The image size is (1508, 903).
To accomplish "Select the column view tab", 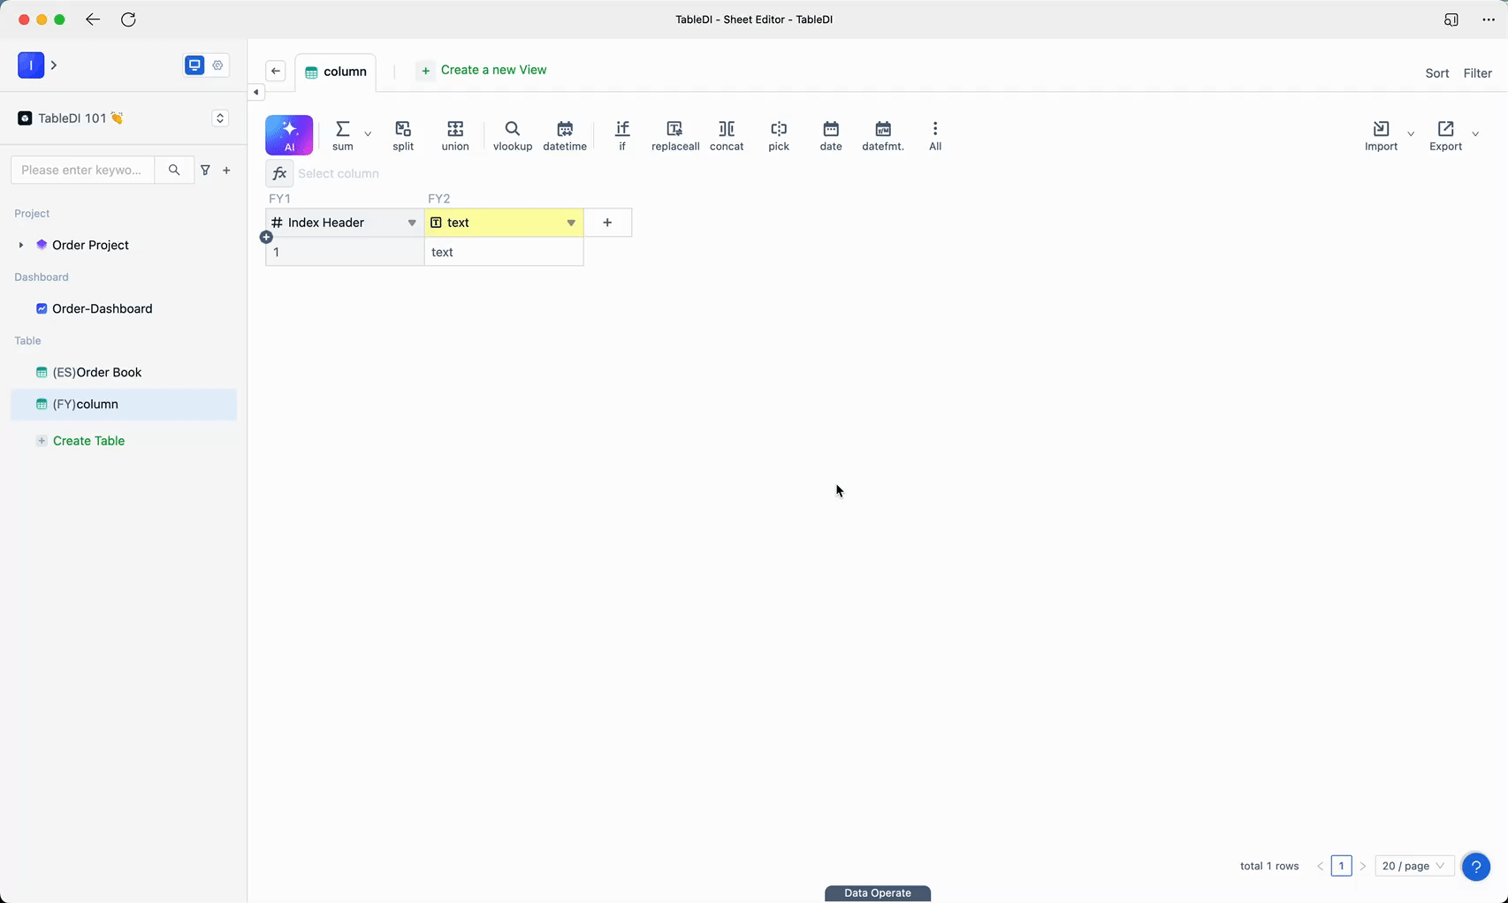I will (336, 72).
